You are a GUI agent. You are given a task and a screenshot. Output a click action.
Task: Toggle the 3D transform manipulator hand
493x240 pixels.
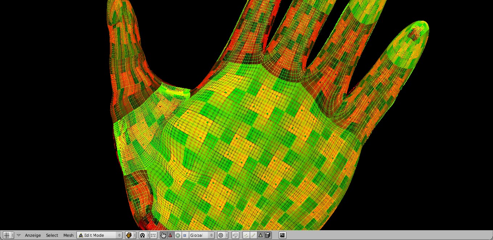(x=163, y=235)
